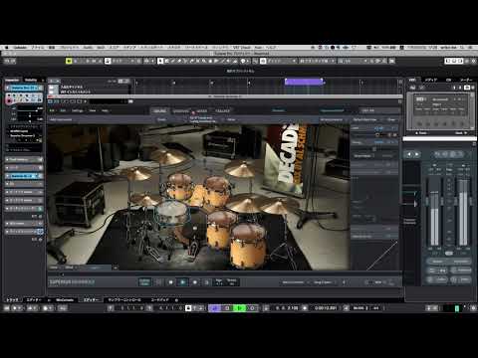Open the Audio menu in menu bar
The image size is (478, 358).
click(x=88, y=48)
